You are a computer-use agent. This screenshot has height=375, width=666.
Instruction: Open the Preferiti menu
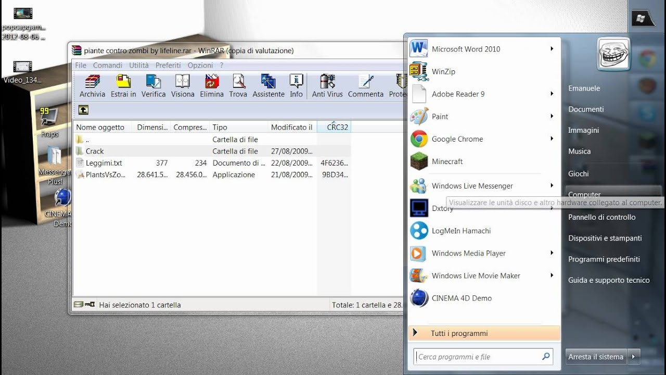tap(168, 65)
